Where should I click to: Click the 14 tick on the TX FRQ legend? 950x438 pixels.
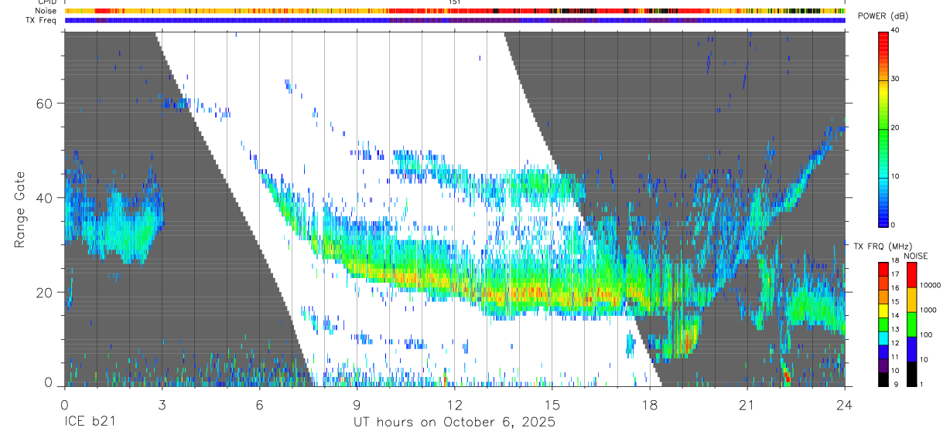[x=894, y=316]
